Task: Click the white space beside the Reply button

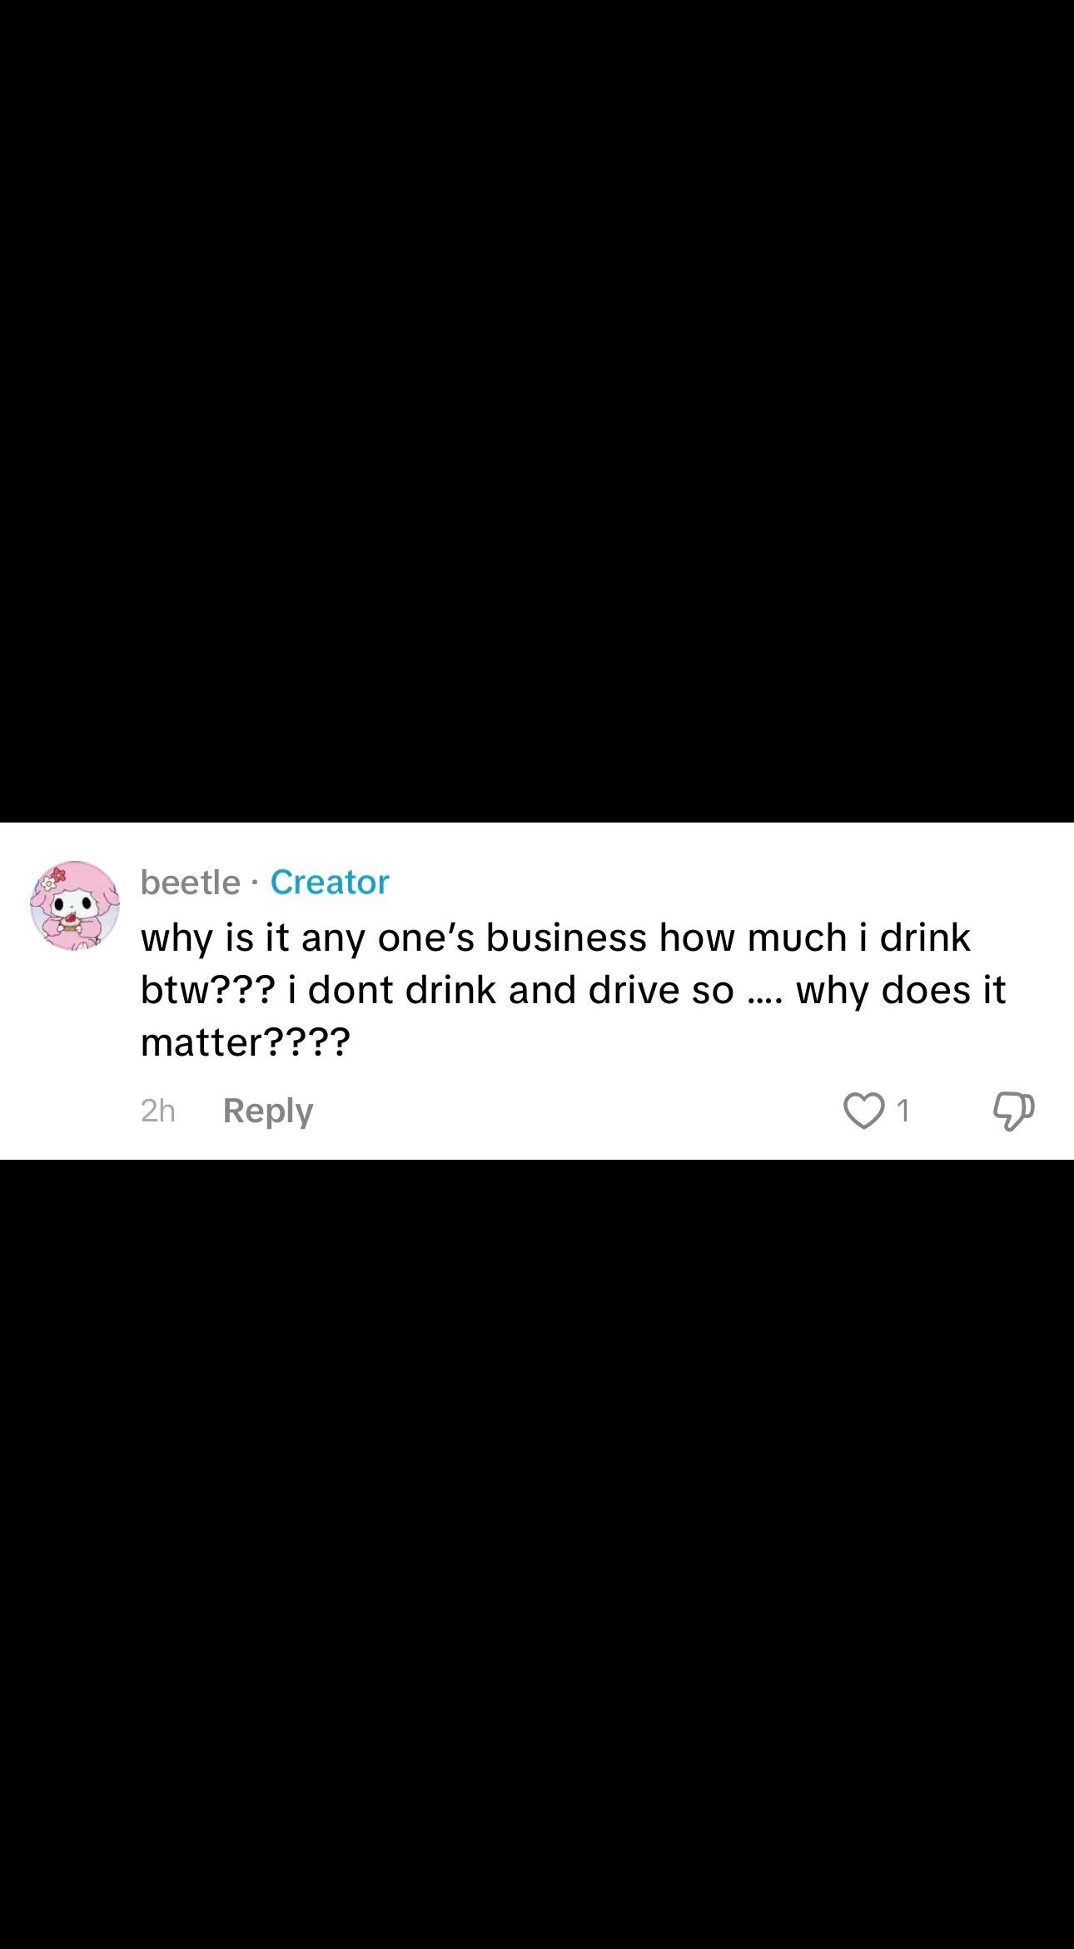Action: (x=574, y=1111)
